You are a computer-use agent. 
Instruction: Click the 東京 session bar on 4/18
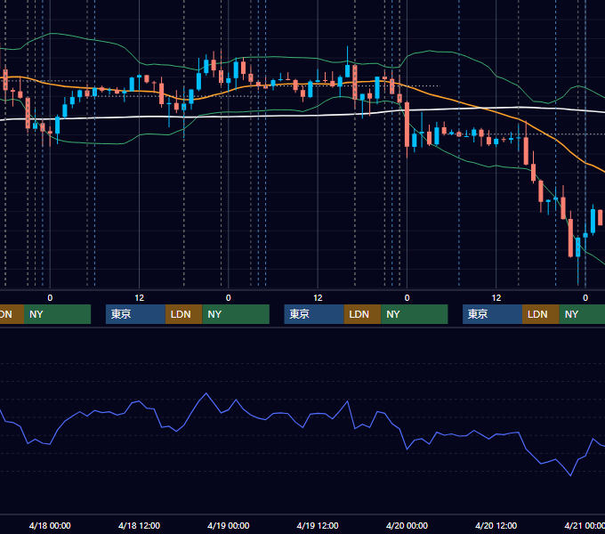point(135,314)
